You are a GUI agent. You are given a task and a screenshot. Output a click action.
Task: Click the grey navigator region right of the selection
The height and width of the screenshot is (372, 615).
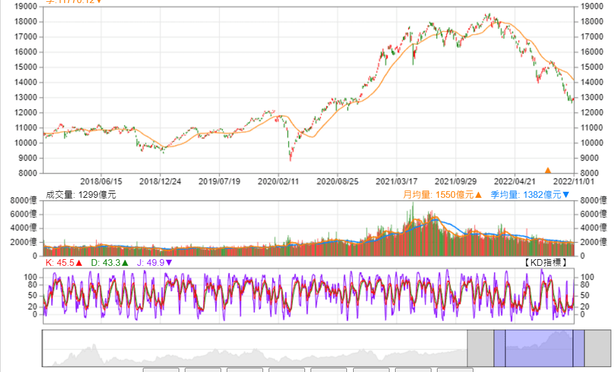(x=598, y=348)
